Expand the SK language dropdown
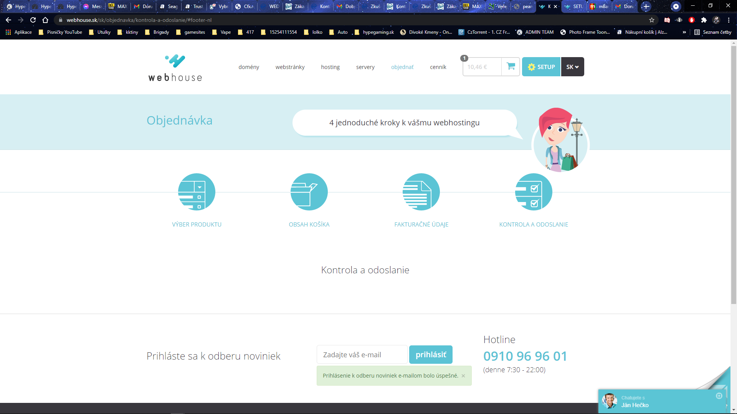737x414 pixels. click(572, 67)
